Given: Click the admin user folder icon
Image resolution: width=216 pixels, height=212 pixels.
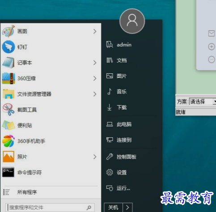Looking at the screenshot, I should click(x=110, y=45).
